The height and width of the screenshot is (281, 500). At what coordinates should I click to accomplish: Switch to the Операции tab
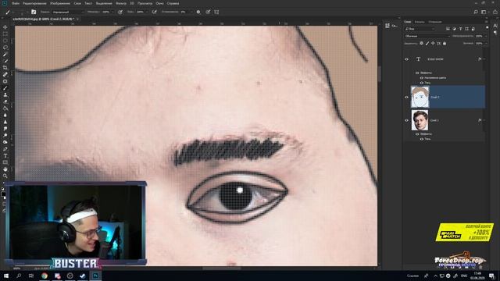point(435,22)
